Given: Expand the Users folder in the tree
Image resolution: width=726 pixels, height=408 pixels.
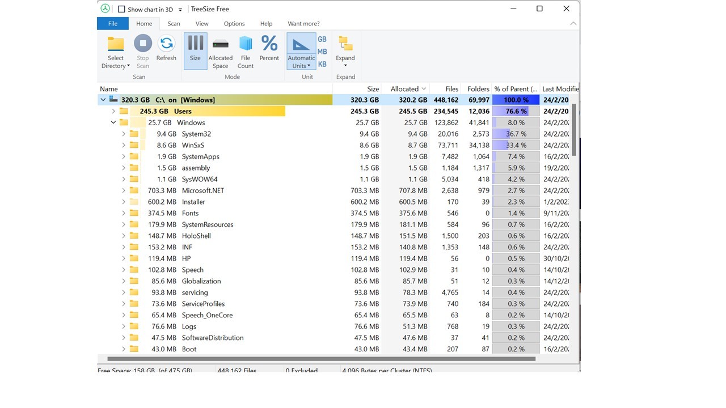Looking at the screenshot, I should 113,111.
